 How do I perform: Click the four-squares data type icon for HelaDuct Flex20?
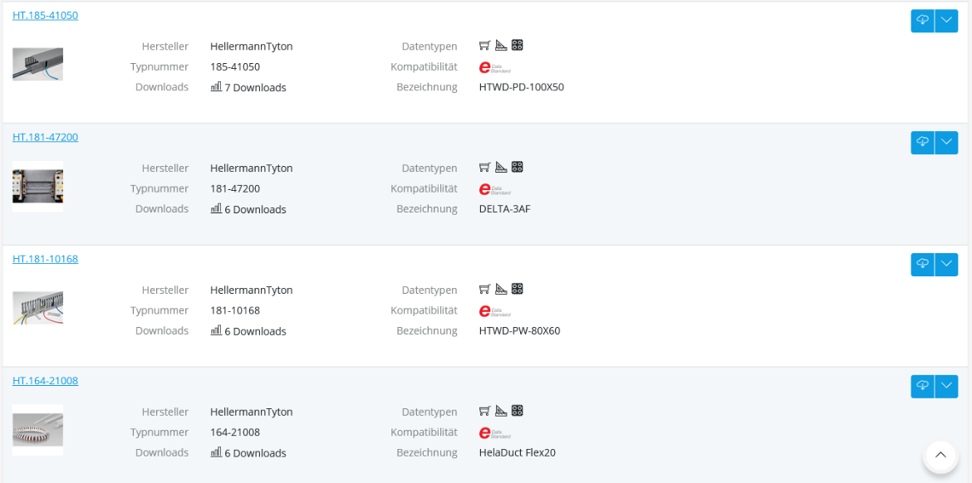tap(518, 411)
